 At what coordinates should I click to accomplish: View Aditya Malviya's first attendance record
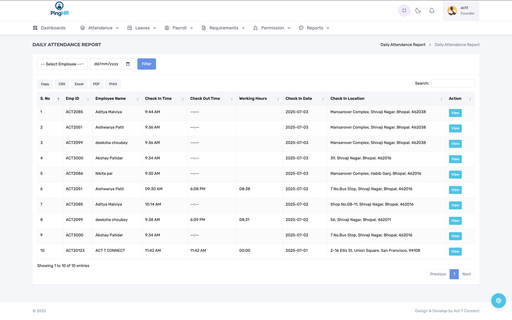(455, 113)
